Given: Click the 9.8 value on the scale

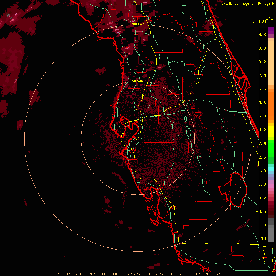Looking at the screenshot, I should (262, 34).
